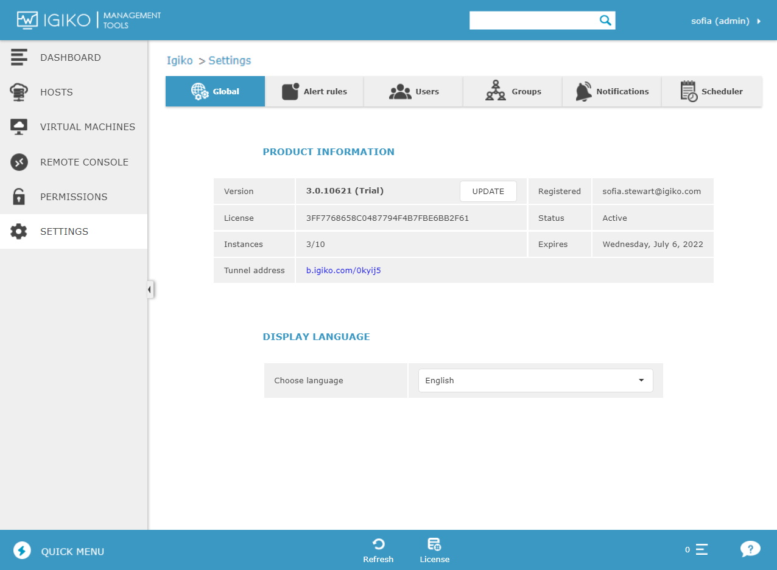Image resolution: width=777 pixels, height=570 pixels.
Task: Switch to the Groups tab
Action: 513,91
